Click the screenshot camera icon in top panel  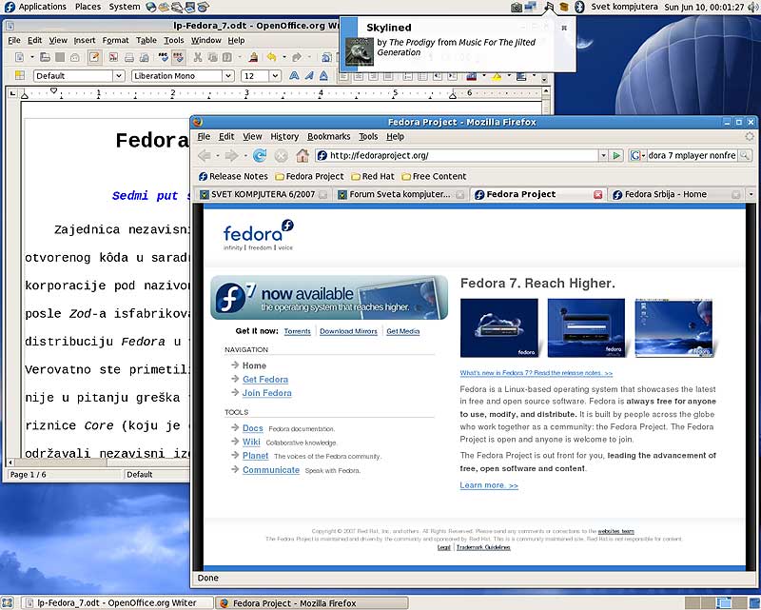coord(517,7)
